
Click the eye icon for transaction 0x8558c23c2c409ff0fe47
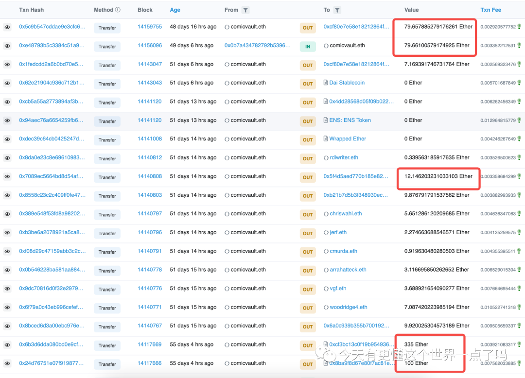pyautogui.click(x=7, y=195)
